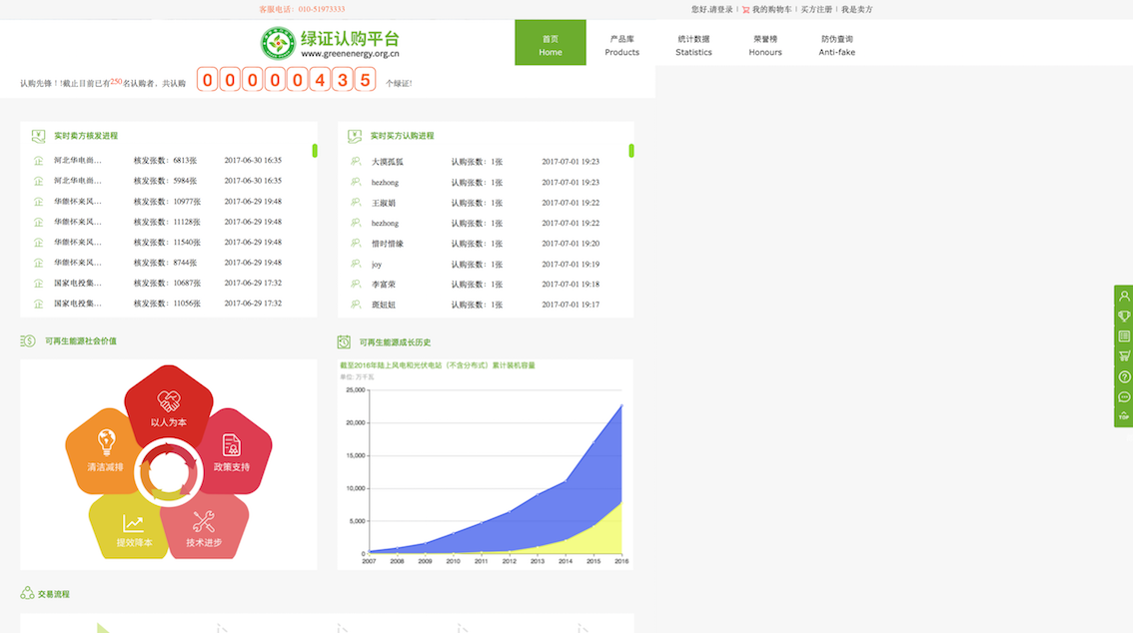
Task: Open the trophy icon in right sidebar
Action: [1124, 316]
